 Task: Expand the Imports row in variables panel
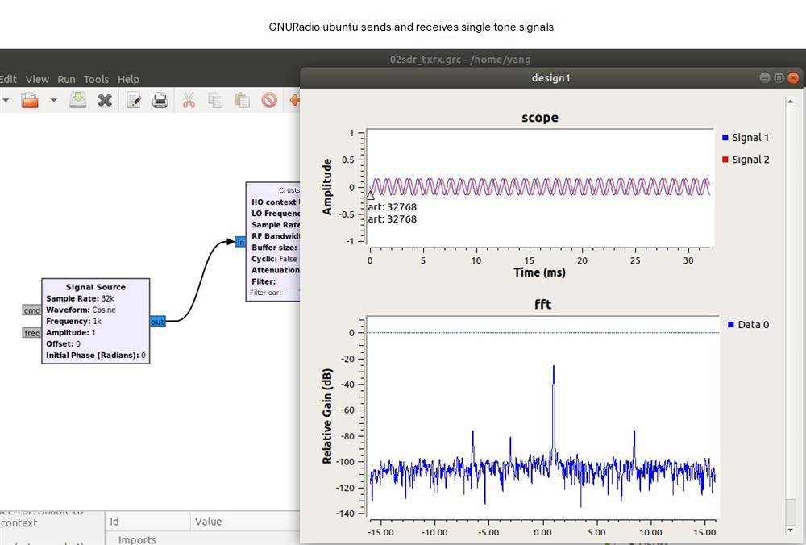point(137,539)
